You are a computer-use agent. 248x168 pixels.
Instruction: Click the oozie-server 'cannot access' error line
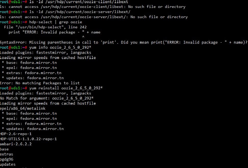(94, 17)
